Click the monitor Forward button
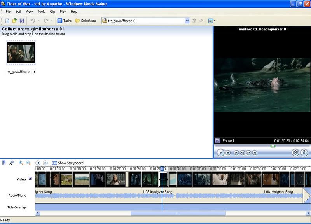Image resolution: width=311 pixels, height=224 pixels. pos(255,152)
